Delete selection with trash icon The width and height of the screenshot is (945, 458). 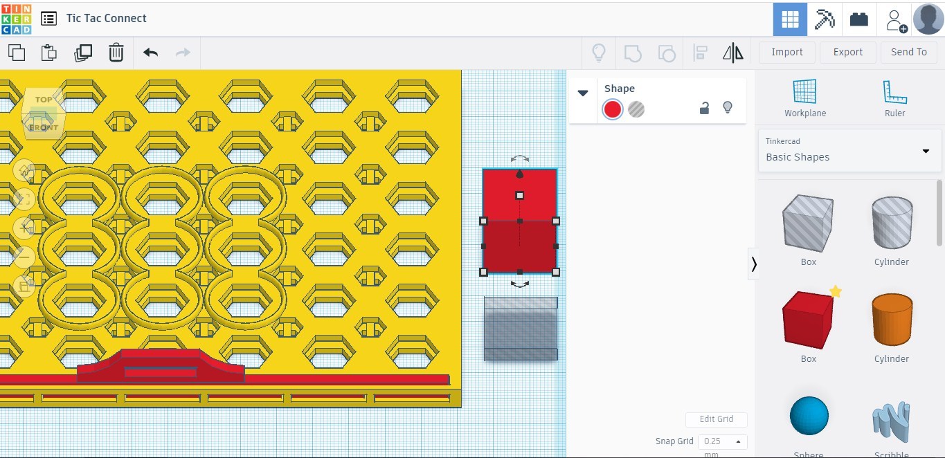(x=116, y=53)
